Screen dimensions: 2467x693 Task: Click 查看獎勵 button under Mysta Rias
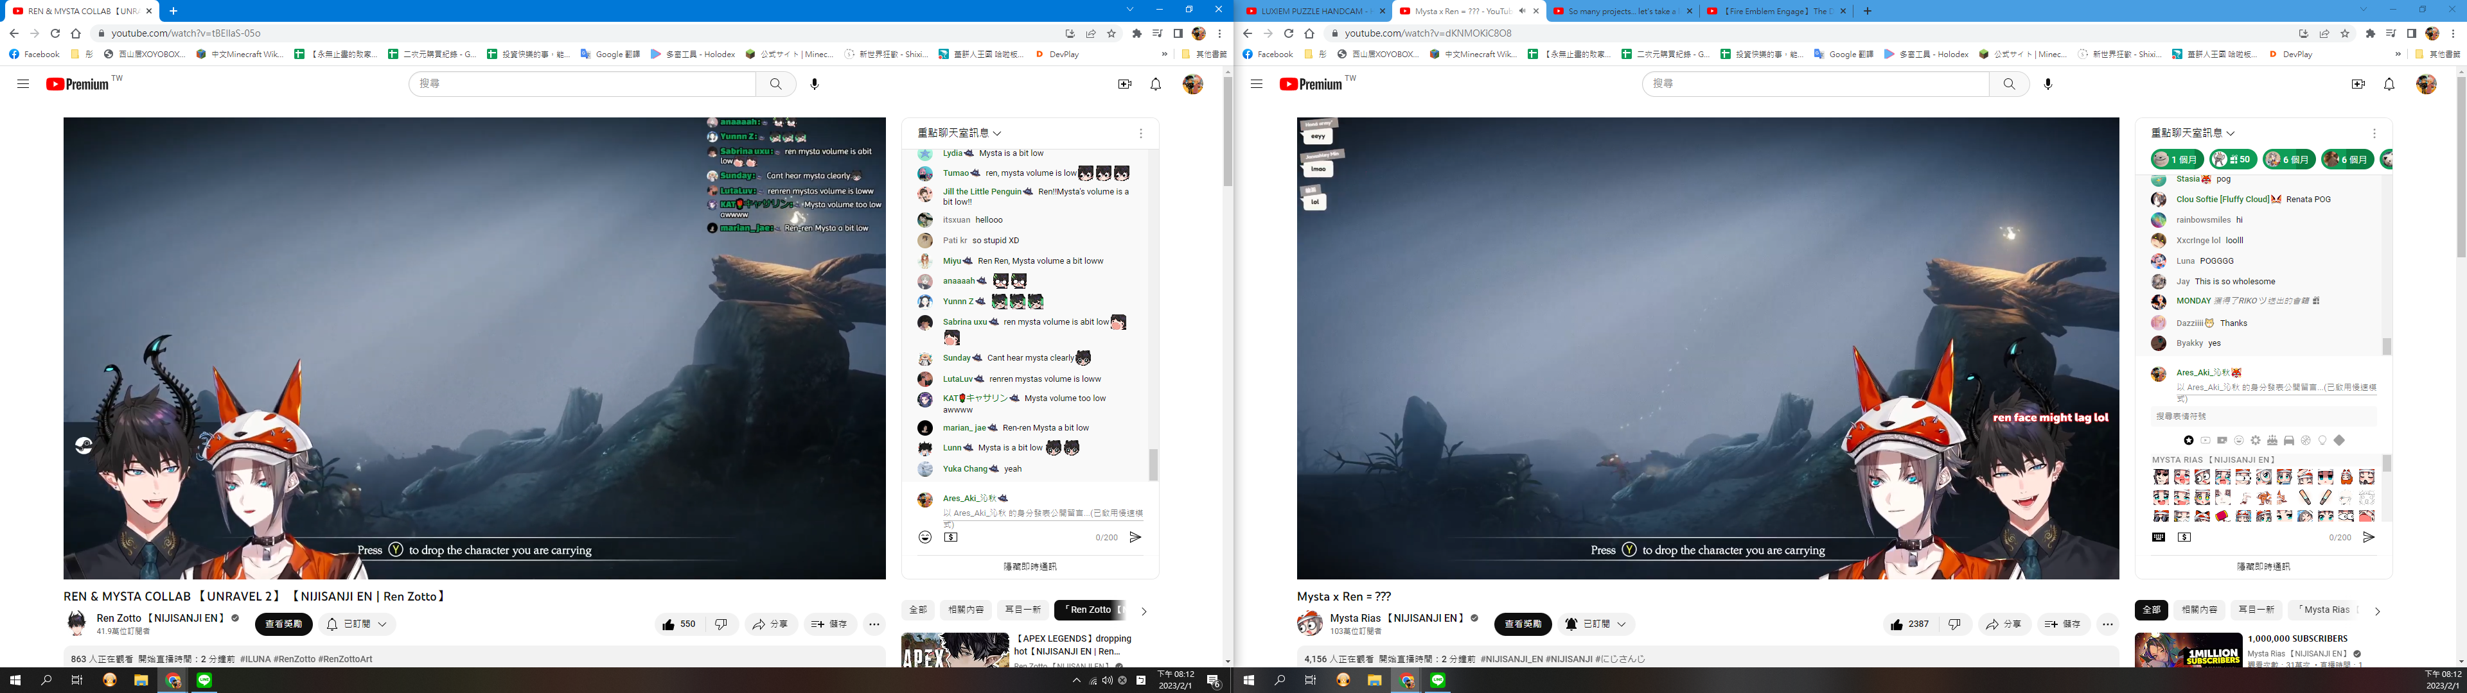(x=1523, y=624)
